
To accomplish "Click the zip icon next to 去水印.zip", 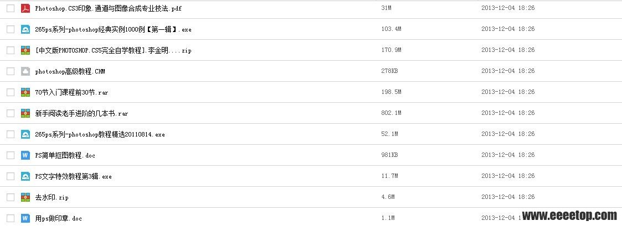I will [25, 197].
